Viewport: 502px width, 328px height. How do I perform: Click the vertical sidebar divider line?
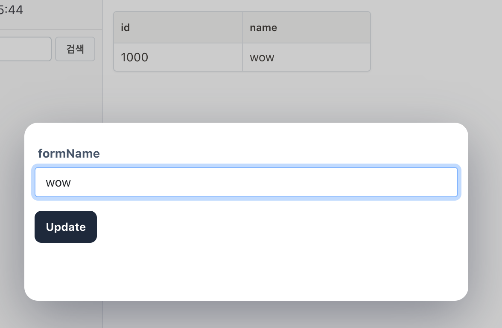pos(102,85)
